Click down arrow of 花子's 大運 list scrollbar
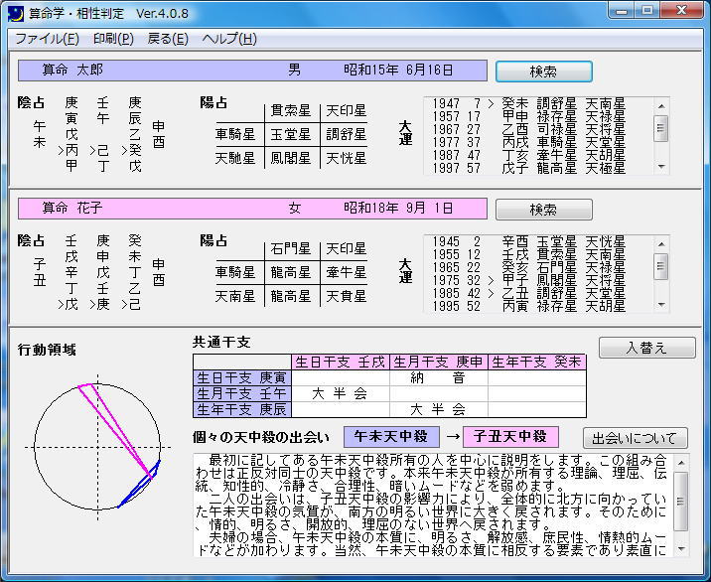711x582 pixels. pyautogui.click(x=661, y=304)
